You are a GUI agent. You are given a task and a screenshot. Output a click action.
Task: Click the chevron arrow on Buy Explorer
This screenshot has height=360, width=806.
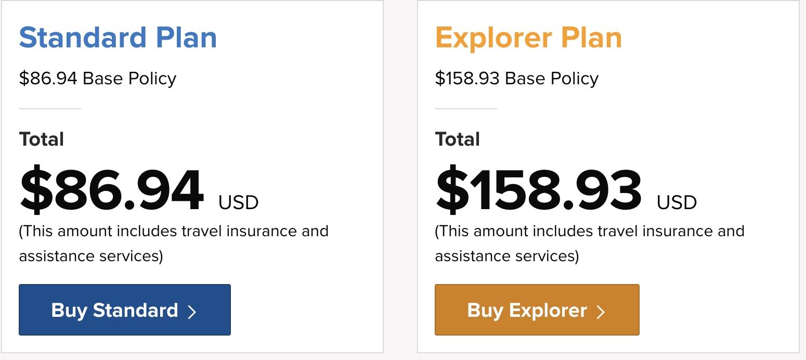pos(601,311)
